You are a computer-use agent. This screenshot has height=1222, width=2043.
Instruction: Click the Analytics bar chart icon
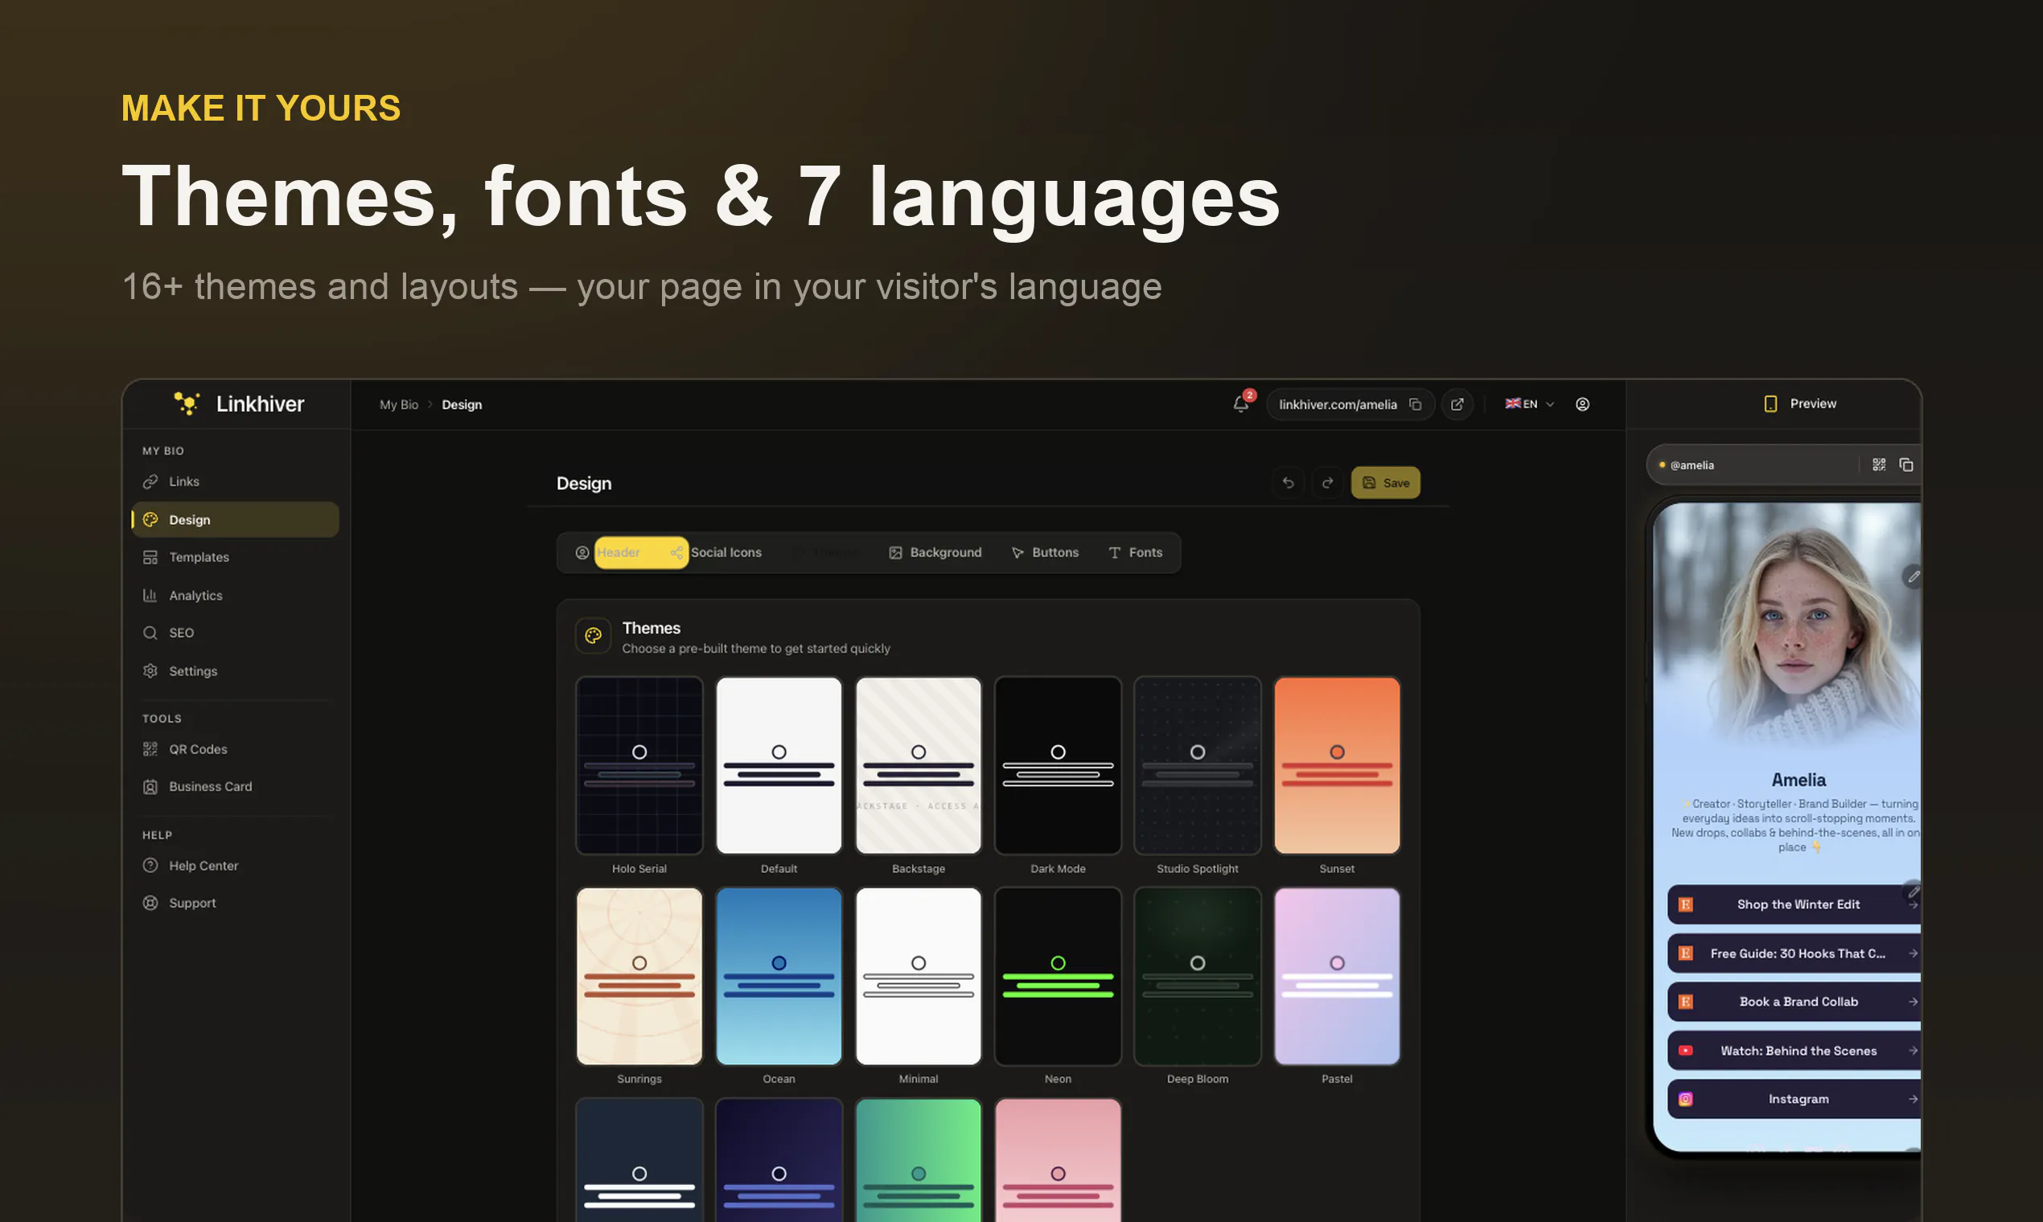click(x=150, y=596)
